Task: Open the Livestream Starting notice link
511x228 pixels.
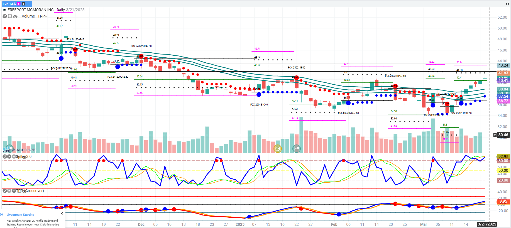Action: click(x=20, y=215)
